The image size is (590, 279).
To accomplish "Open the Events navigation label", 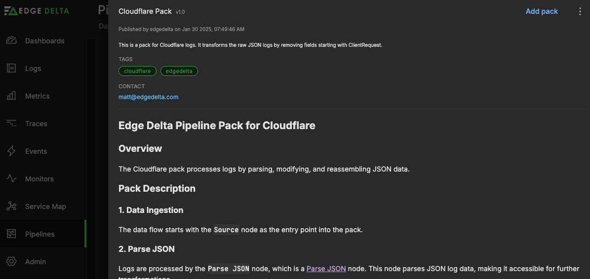I will (x=36, y=151).
